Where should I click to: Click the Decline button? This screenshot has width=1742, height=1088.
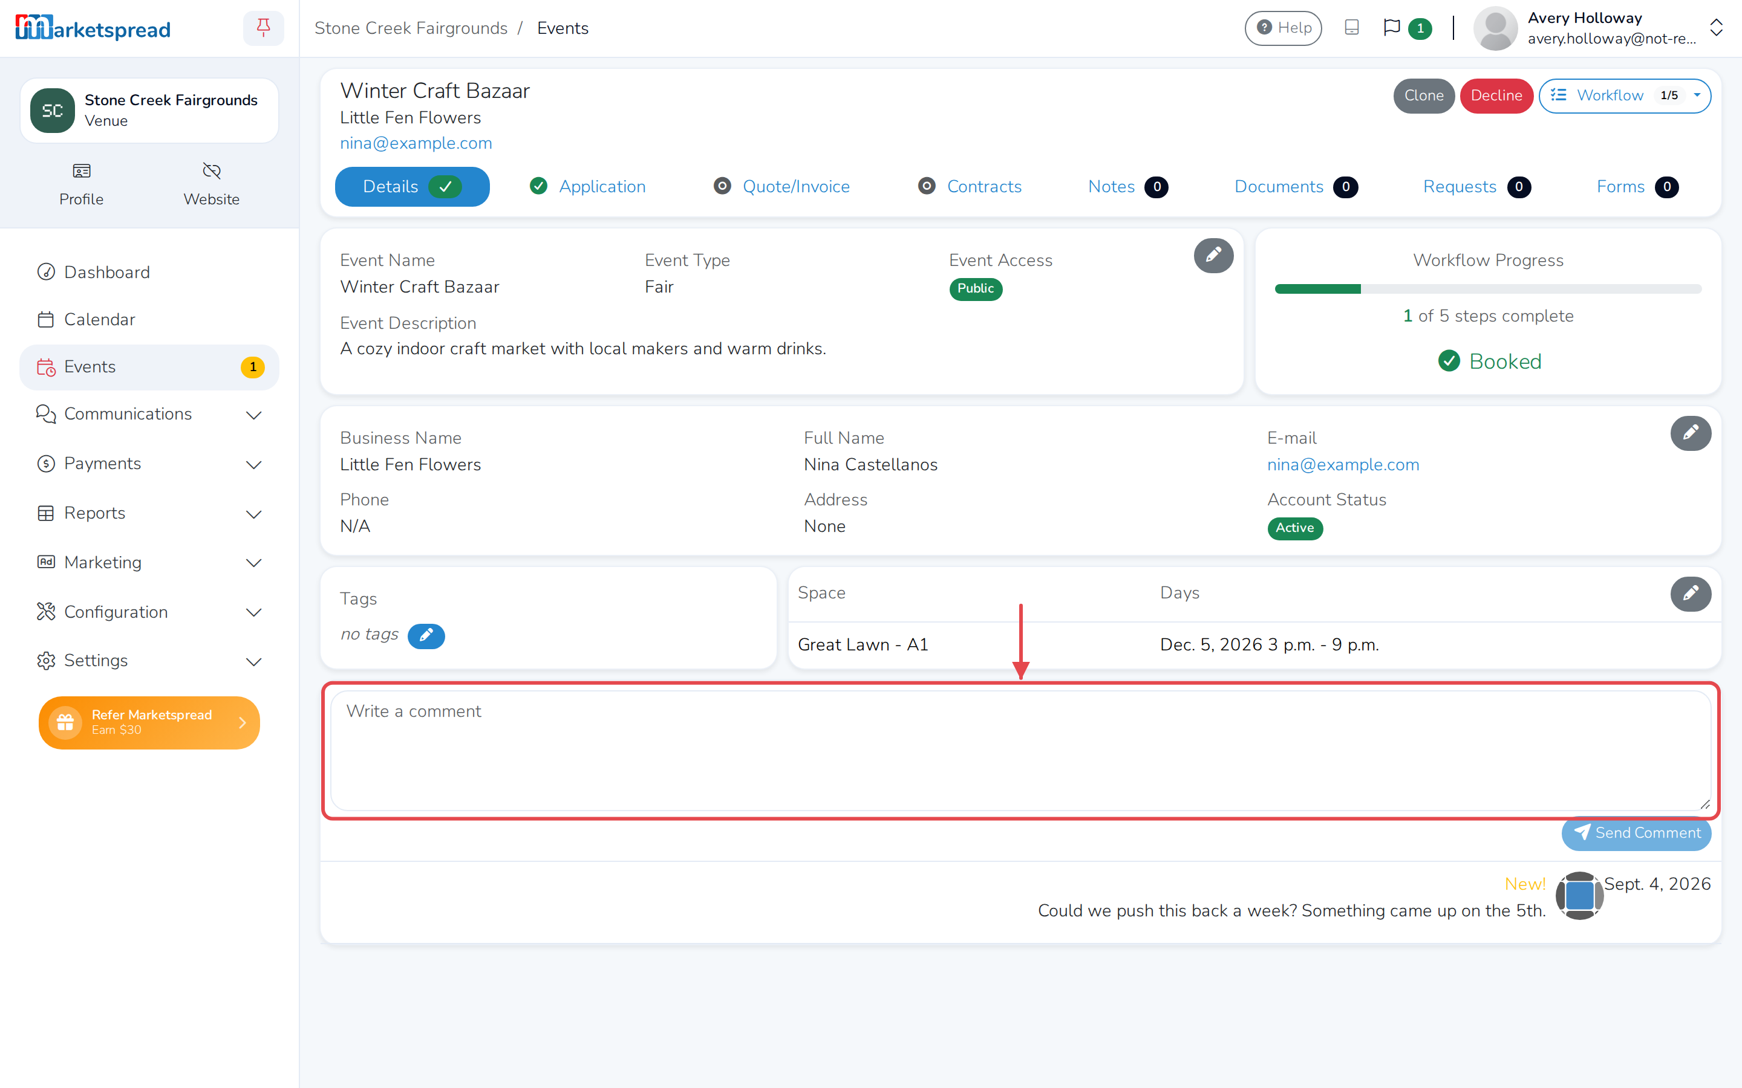(1496, 96)
